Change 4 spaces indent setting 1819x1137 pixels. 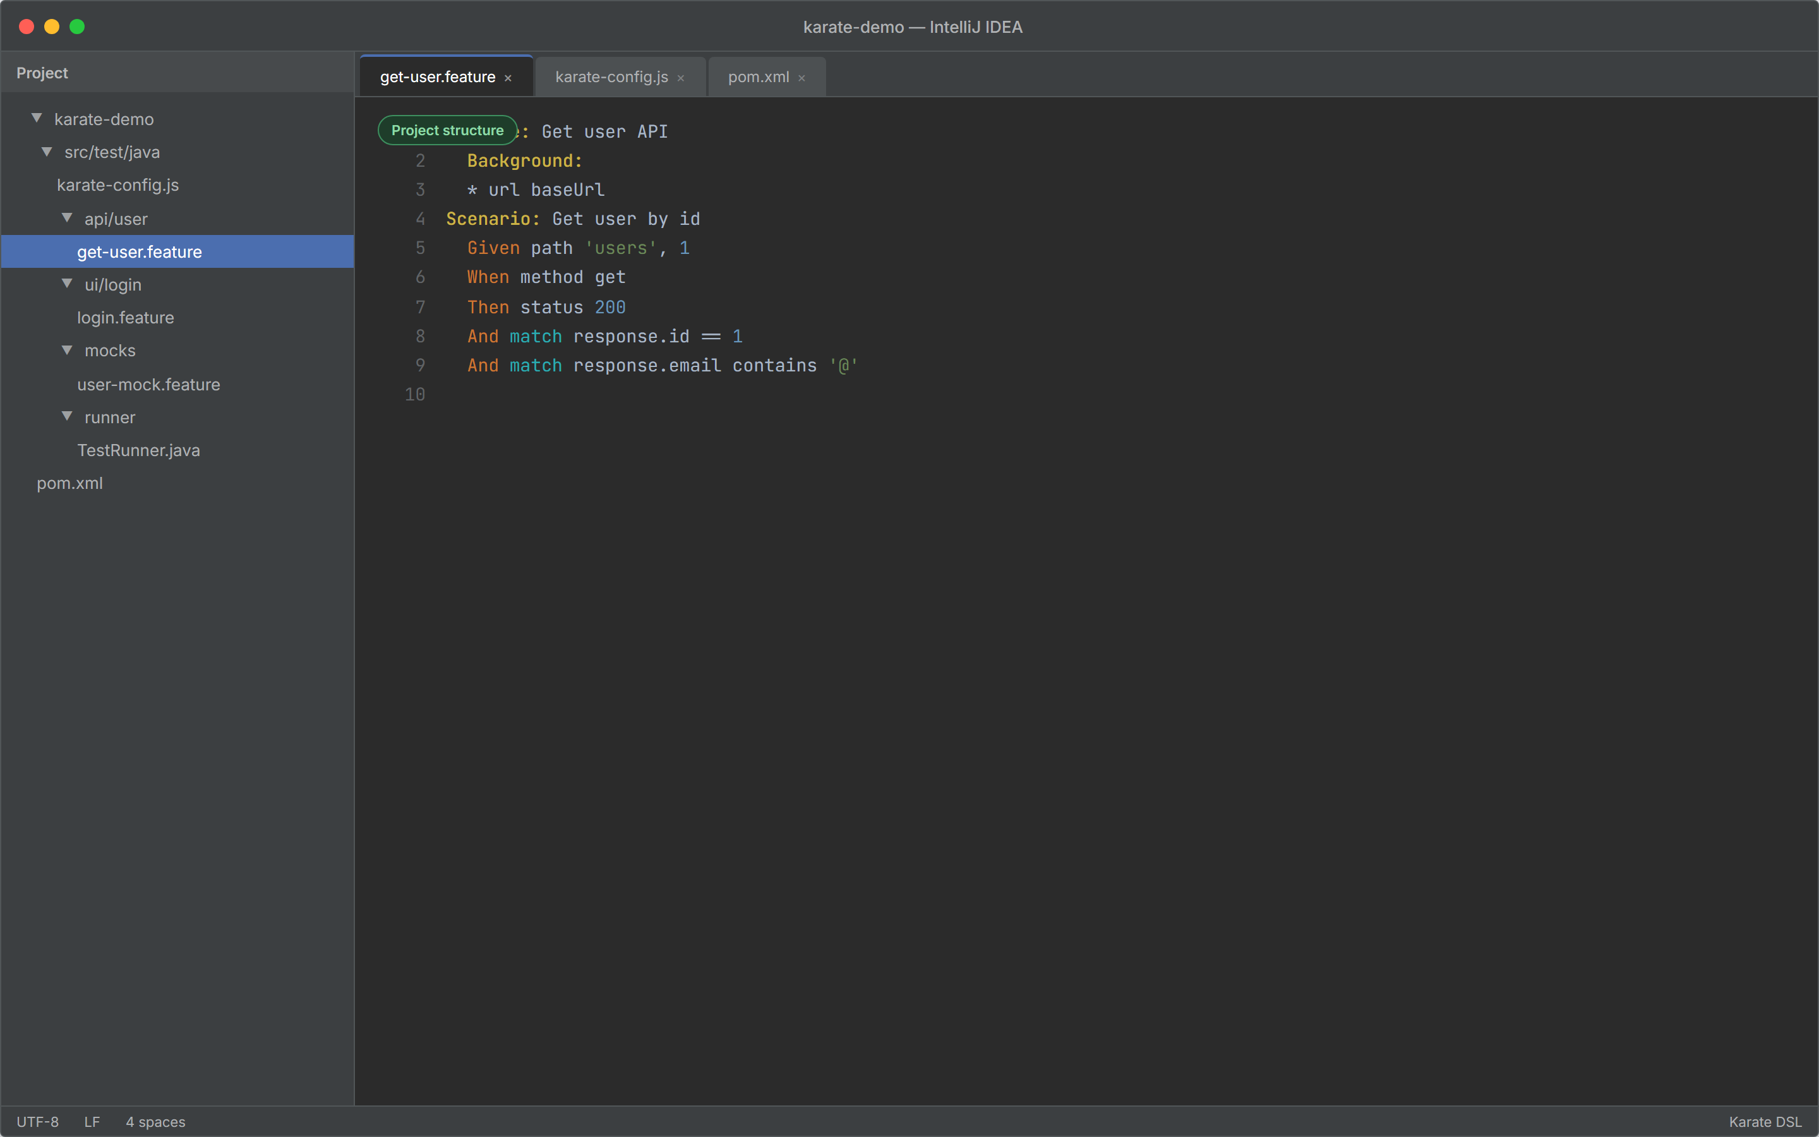coord(155,1121)
